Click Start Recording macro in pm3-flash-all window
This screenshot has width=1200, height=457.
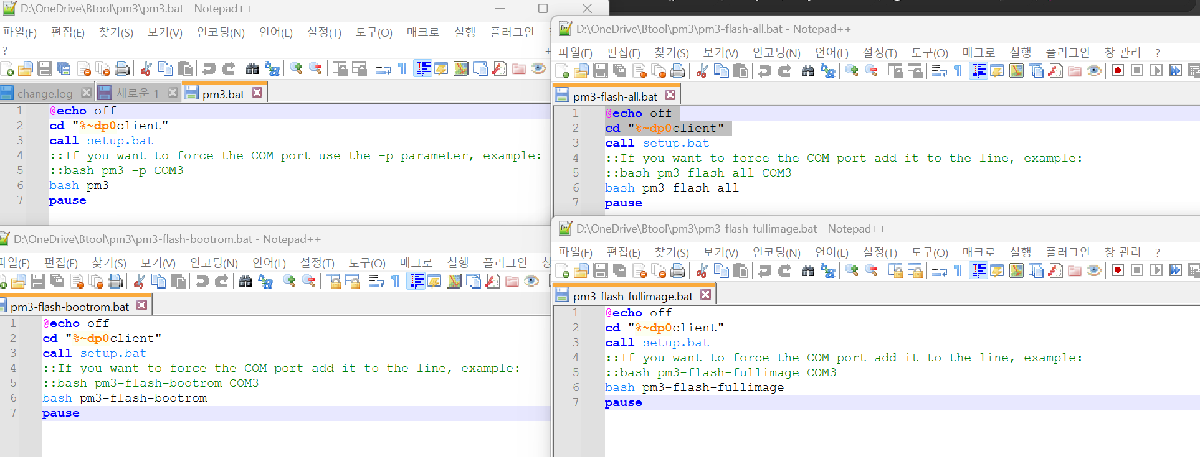coord(1118,71)
